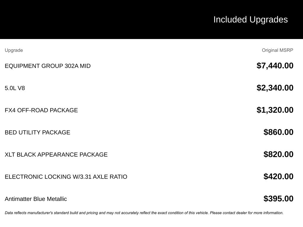The height and width of the screenshot is (227, 303).
Task: Click the $860.00 price
Action: pos(278,132)
